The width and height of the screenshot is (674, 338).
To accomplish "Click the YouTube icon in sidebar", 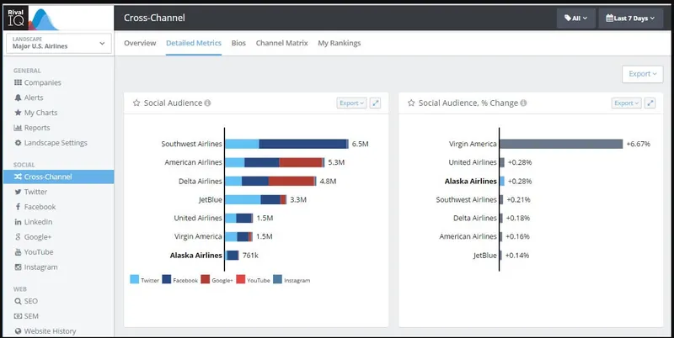I will [18, 251].
